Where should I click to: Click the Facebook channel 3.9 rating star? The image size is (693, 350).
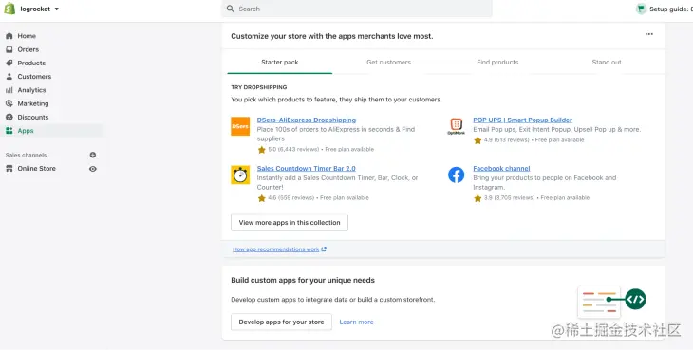(x=478, y=198)
